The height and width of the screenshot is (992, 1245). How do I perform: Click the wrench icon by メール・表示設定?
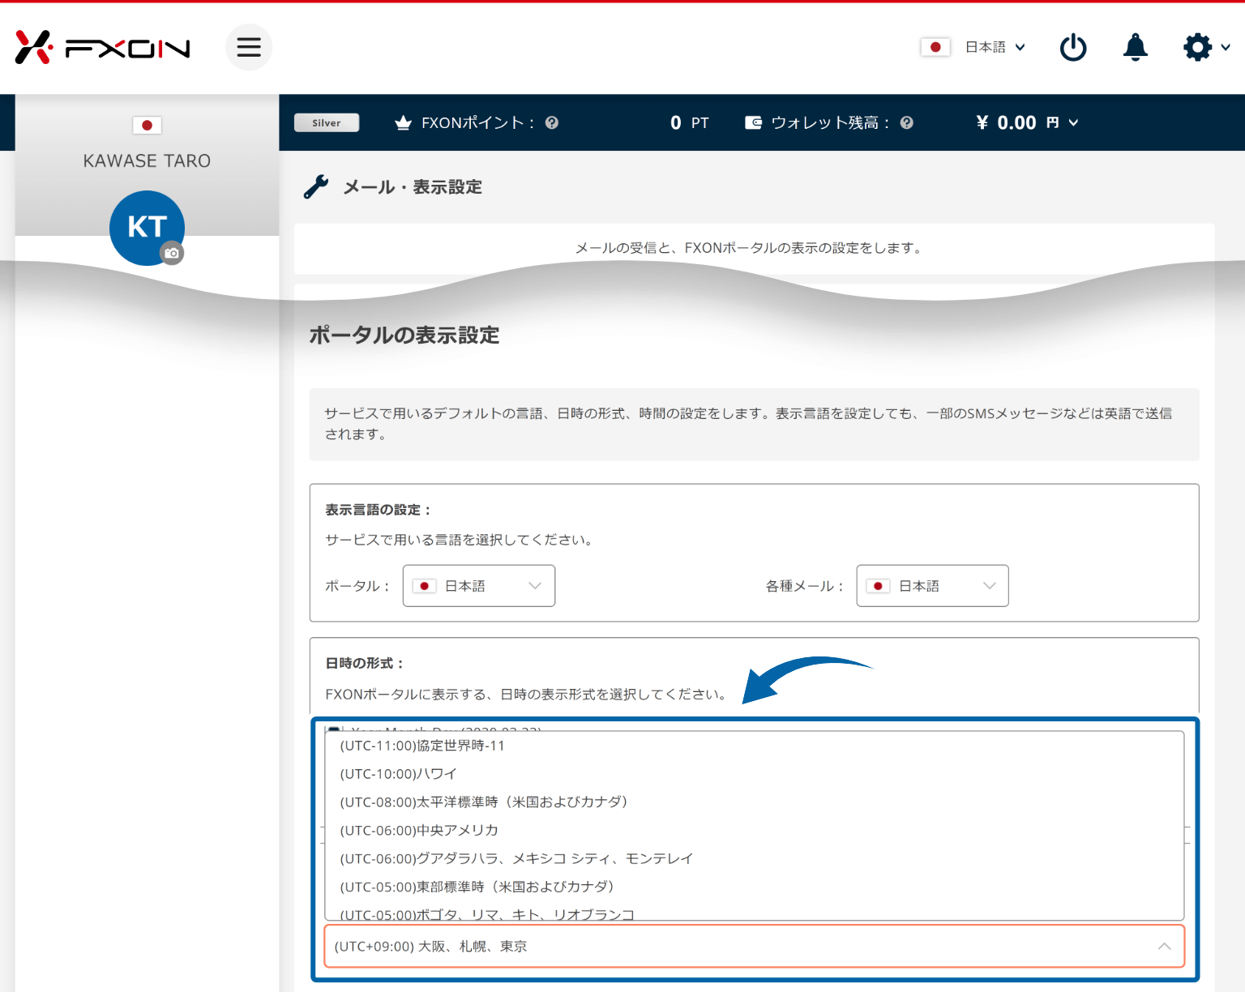pos(316,187)
